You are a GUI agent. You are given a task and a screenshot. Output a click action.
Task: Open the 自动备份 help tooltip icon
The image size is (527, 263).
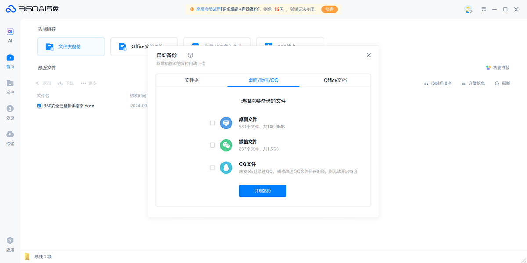[190, 55]
